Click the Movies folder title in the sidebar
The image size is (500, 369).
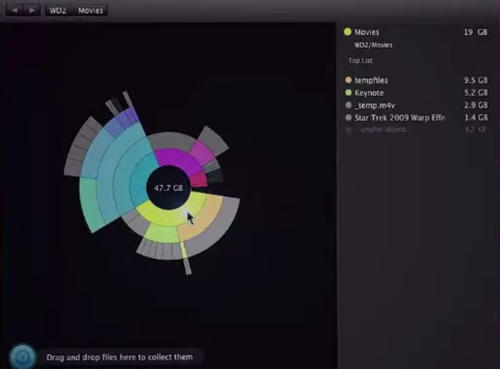(366, 32)
